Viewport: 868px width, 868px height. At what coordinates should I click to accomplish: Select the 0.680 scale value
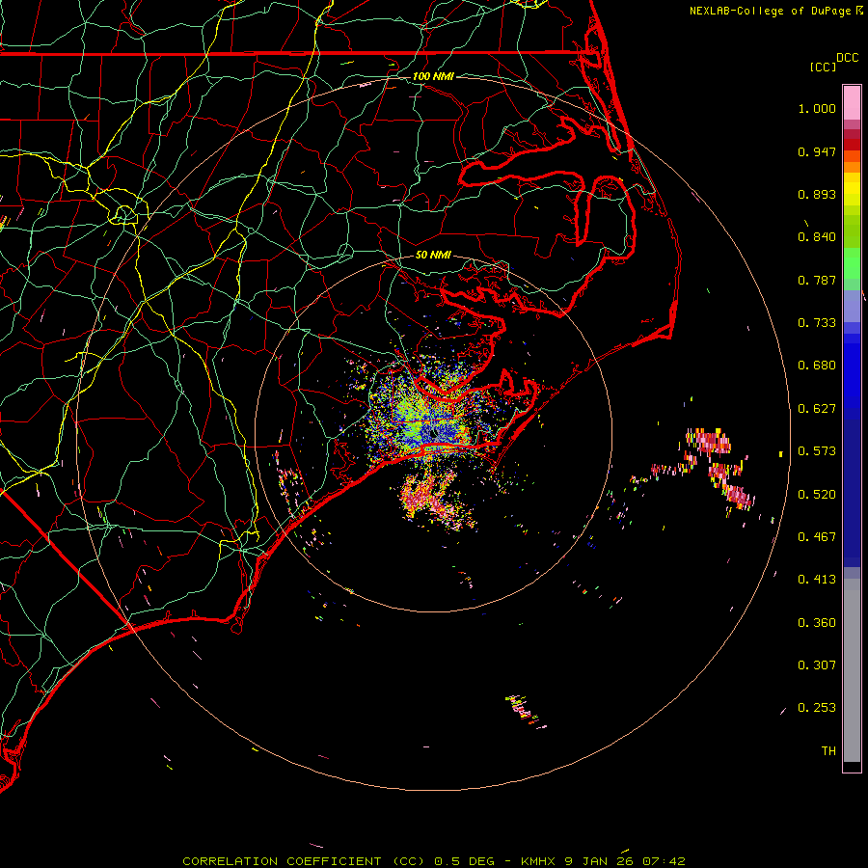[817, 366]
